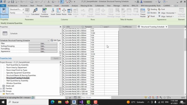Click the Windows Start button

tap(3, 102)
